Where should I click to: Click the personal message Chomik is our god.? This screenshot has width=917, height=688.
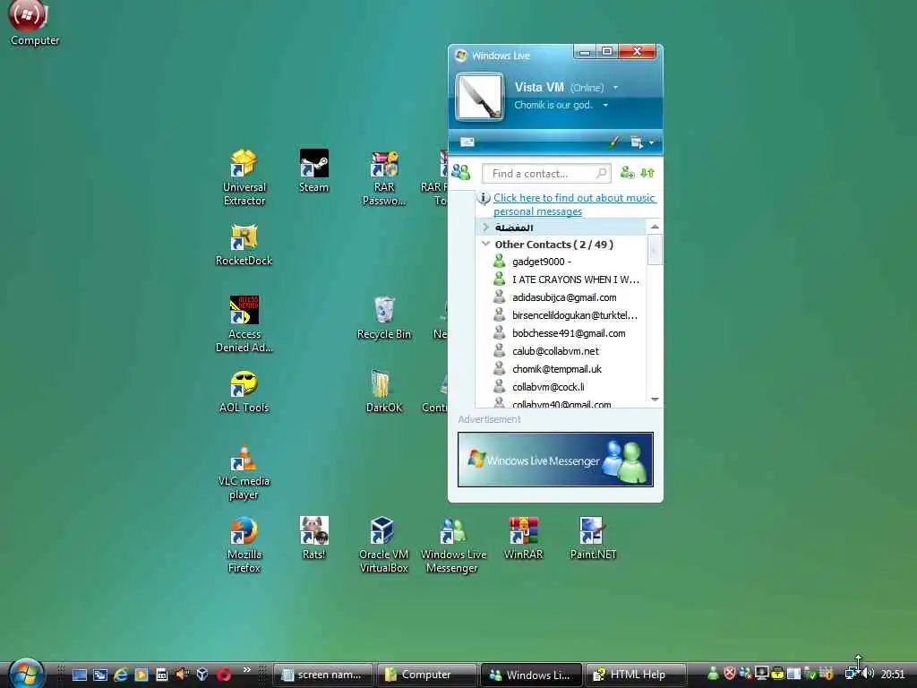tap(553, 106)
